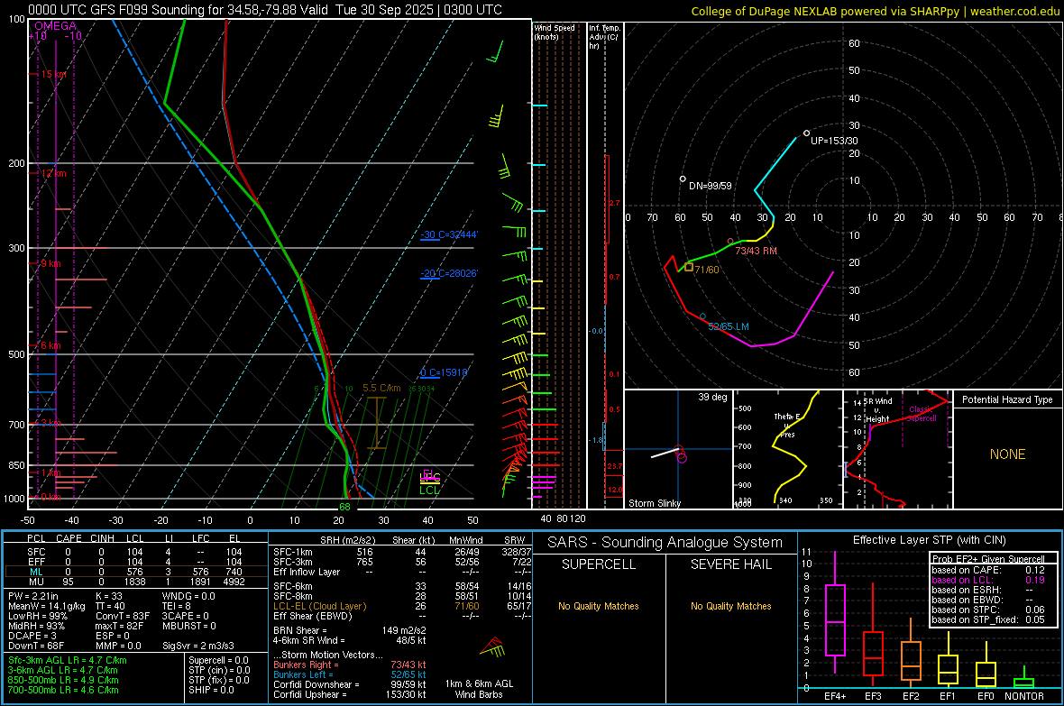1064x706 pixels.
Task: Click the Sfc-3km AGL LR lapse rate
Action: 68,660
